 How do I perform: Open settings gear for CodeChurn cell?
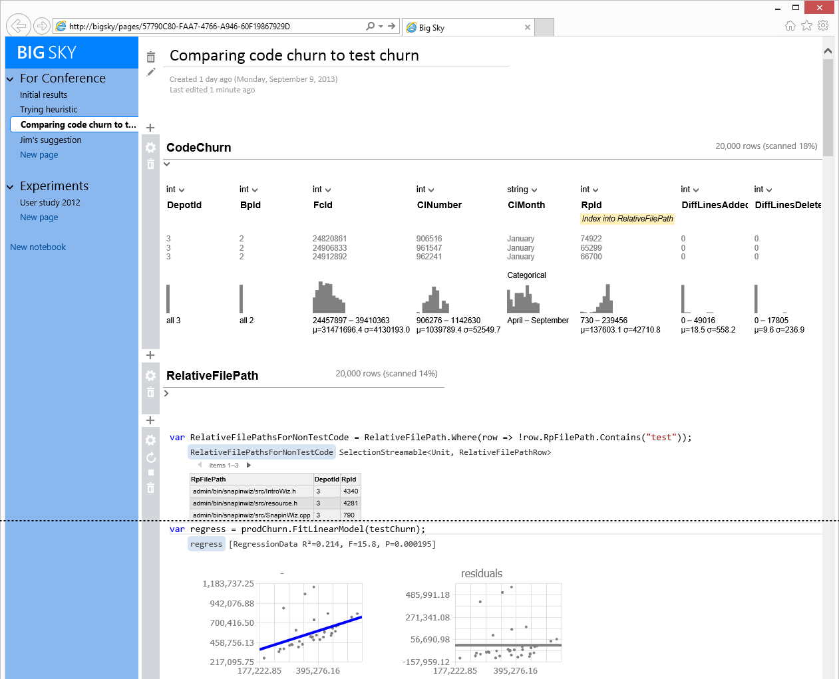pos(151,148)
